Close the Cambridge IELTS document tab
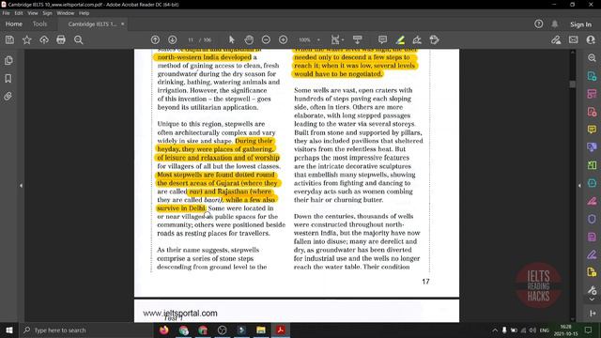The width and height of the screenshot is (601, 338). tap(123, 23)
